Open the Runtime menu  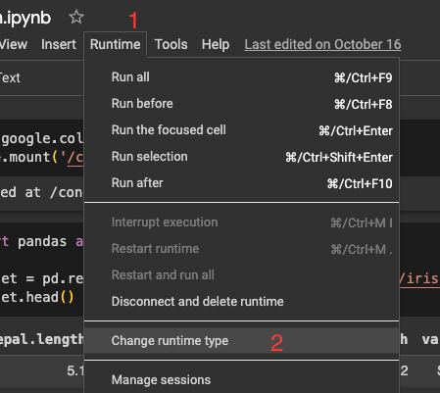click(x=115, y=44)
